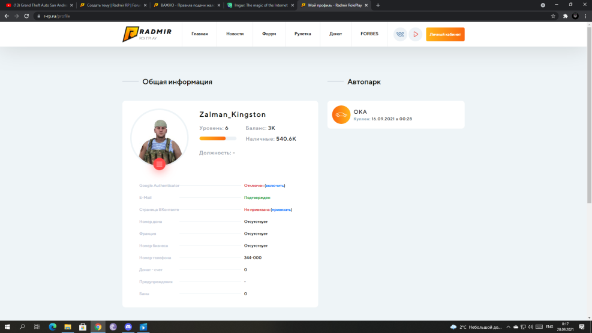592x333 pixels.
Task: Click включить link for Google Authenticator
Action: point(275,186)
